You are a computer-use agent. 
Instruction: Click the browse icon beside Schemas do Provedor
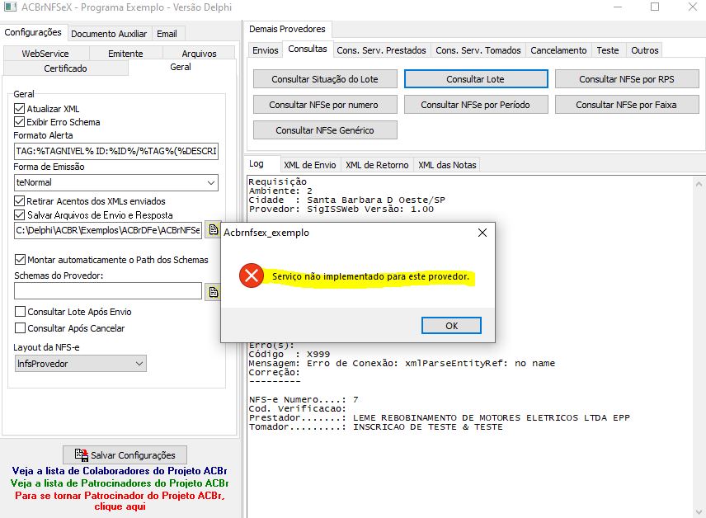(213, 292)
